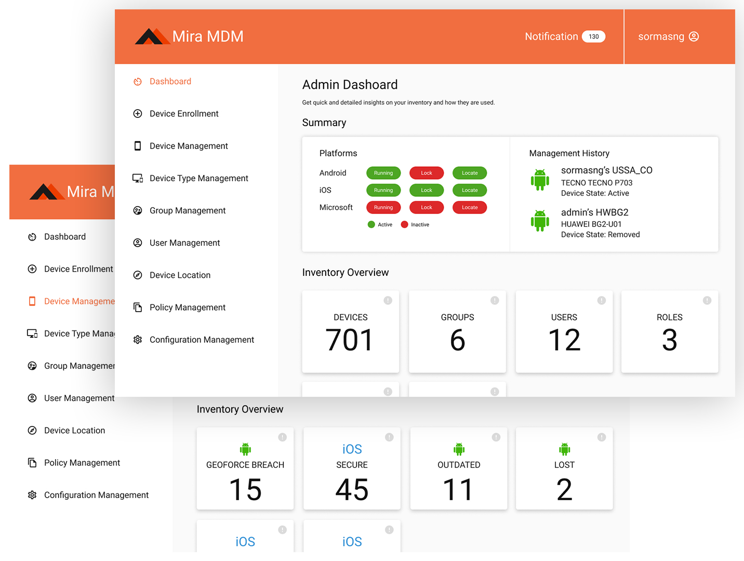Screen dimensions: 744x561
Task: Click Android icon beside sormasng's USSA_CO
Action: (x=540, y=180)
